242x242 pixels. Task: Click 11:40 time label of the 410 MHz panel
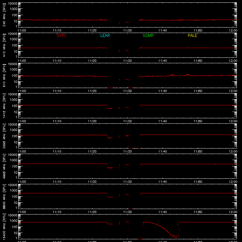(163, 61)
